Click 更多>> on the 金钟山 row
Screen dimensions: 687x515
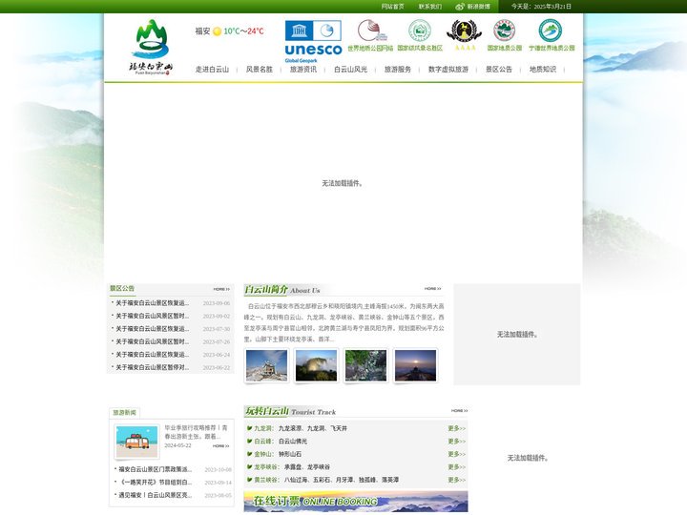tap(456, 454)
